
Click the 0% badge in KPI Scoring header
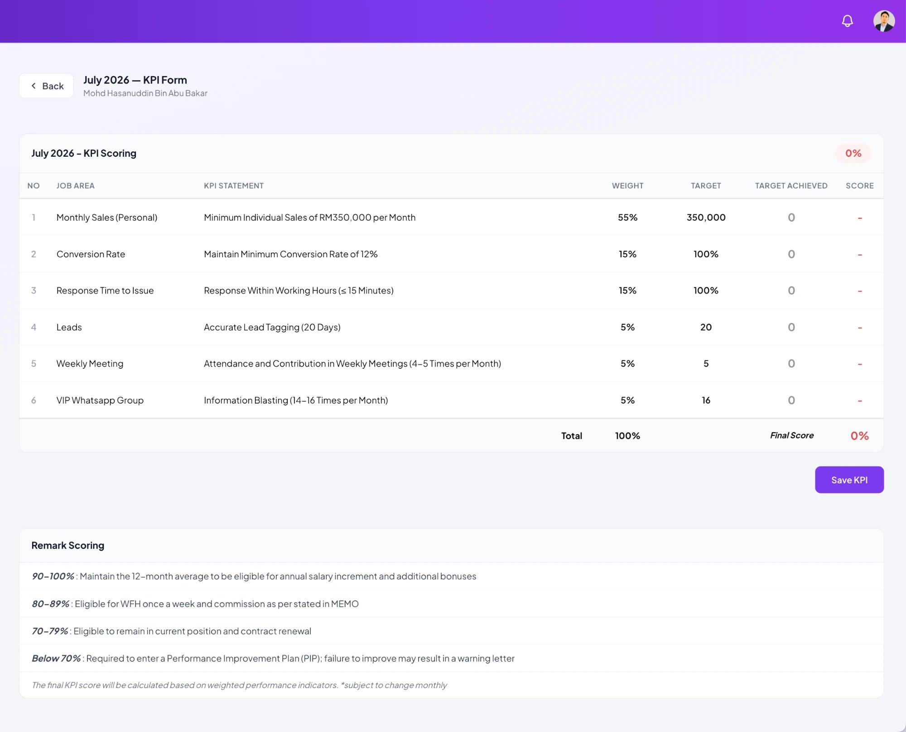pos(853,153)
